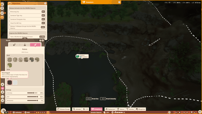The height and width of the screenshot is (114, 202).
Task: Pick the mossy green rock texture
Action: (x=10, y=65)
